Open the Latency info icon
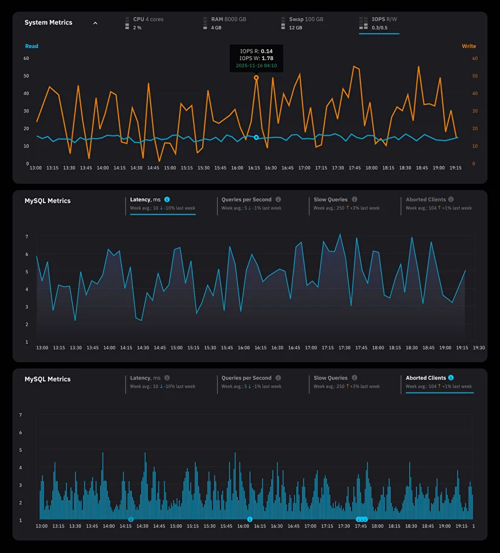 coord(168,199)
